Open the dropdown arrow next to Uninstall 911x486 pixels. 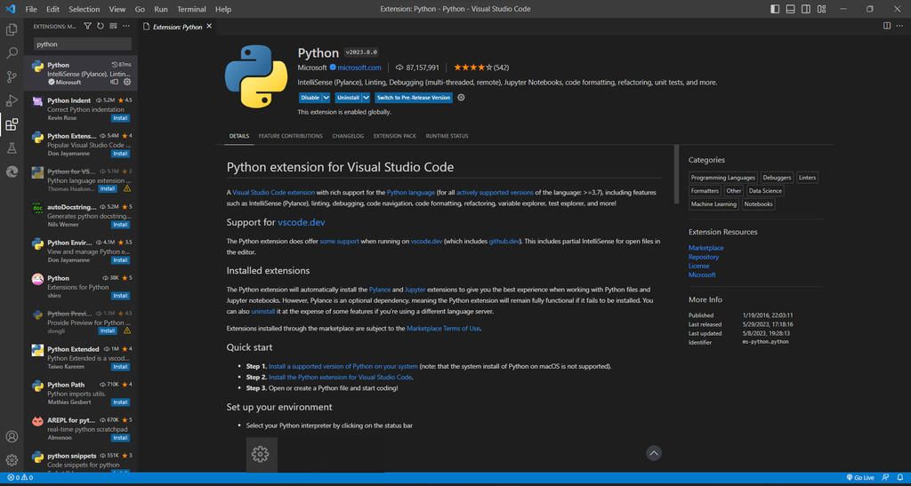(366, 98)
